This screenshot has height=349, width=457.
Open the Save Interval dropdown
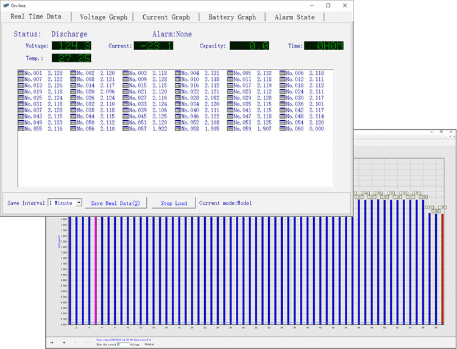coord(79,203)
